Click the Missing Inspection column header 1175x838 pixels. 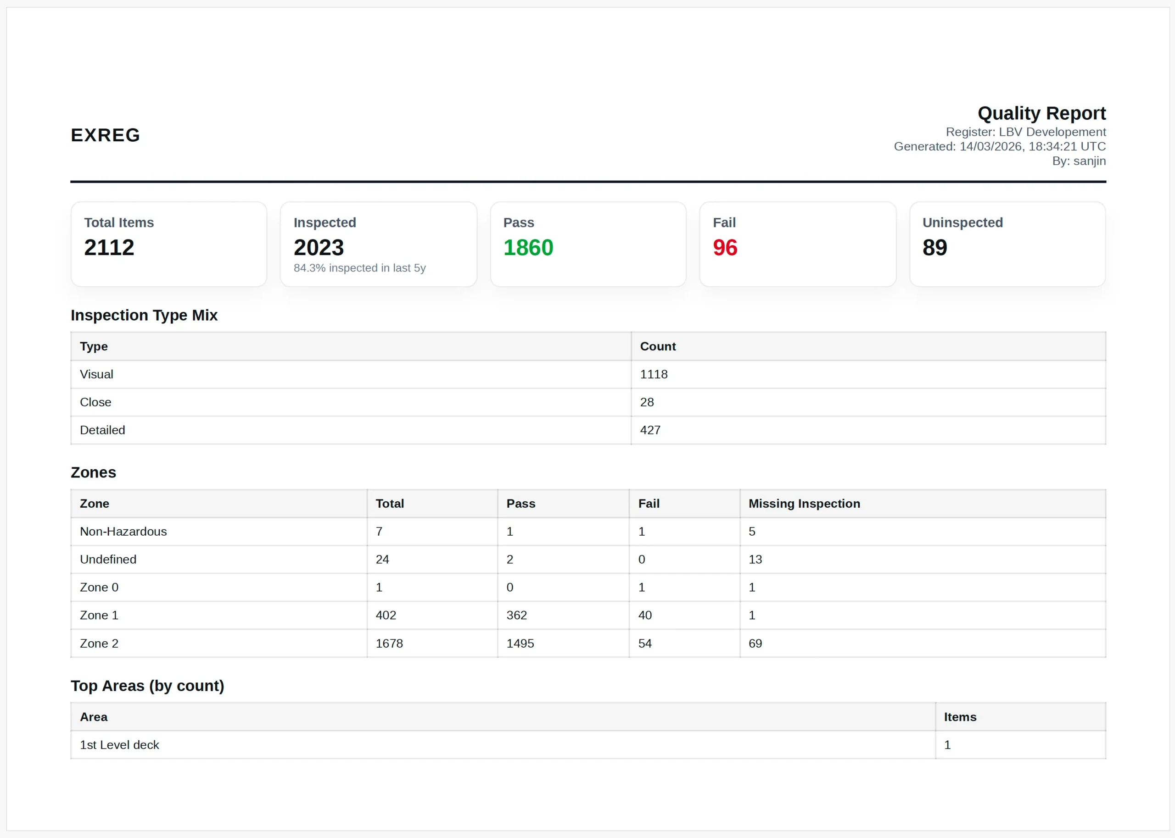(x=804, y=504)
